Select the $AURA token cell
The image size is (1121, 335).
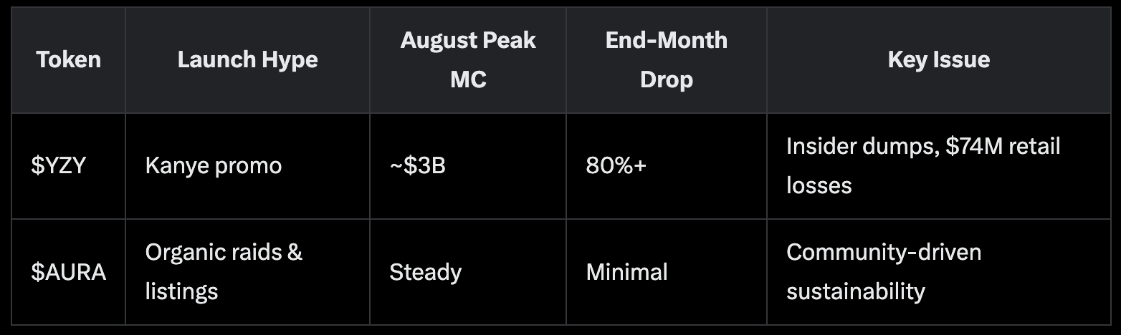(68, 272)
